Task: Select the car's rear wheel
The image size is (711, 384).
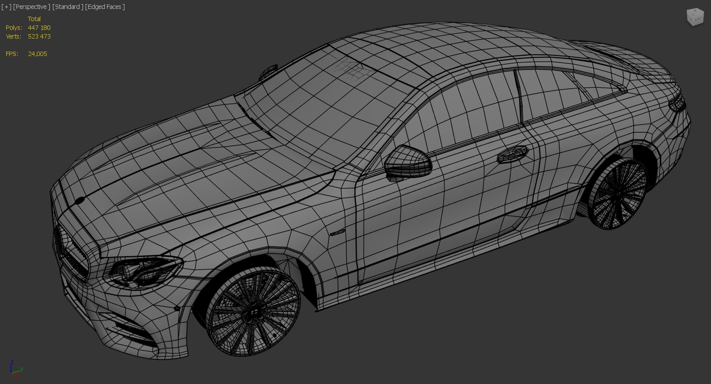Action: pos(617,194)
